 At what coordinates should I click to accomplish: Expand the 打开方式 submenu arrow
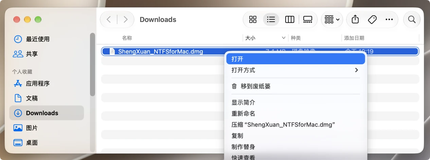356,70
